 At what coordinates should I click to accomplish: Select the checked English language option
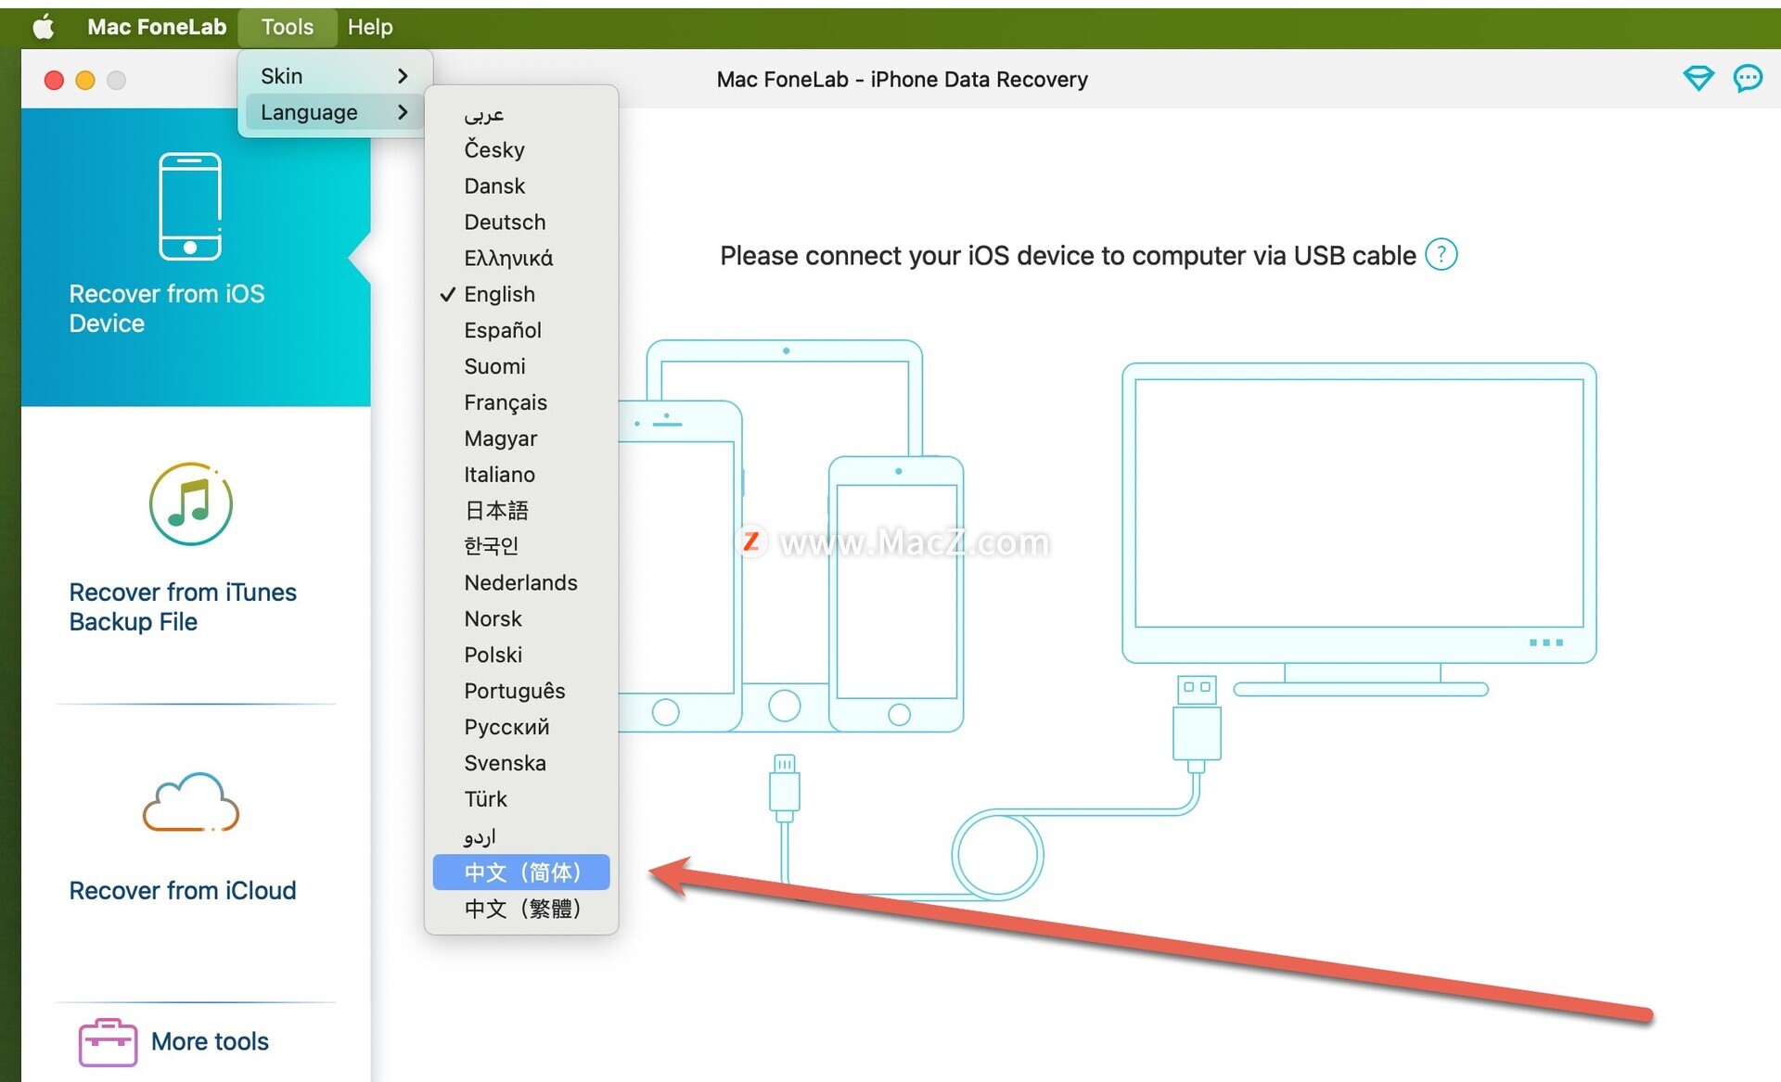pyautogui.click(x=521, y=294)
